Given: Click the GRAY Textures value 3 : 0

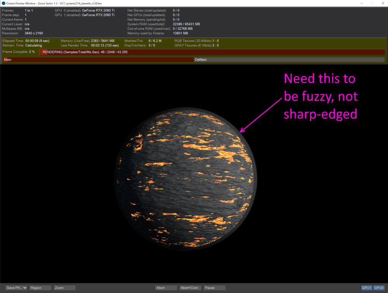Looking at the screenshot, I should [x=215, y=45].
